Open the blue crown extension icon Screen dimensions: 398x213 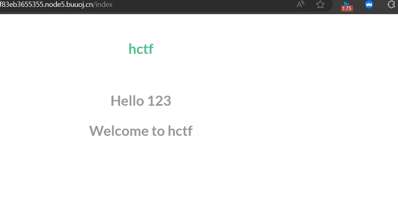tap(369, 4)
